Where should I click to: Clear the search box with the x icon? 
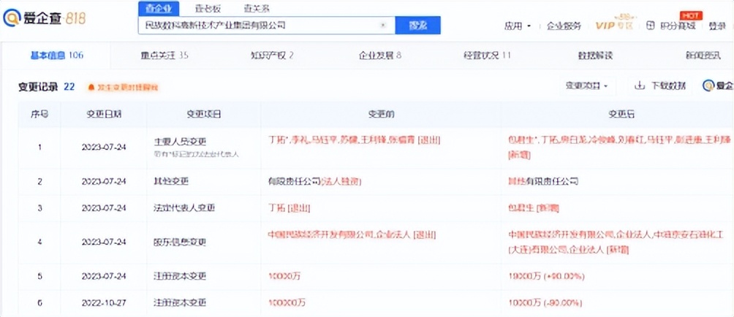coord(383,26)
